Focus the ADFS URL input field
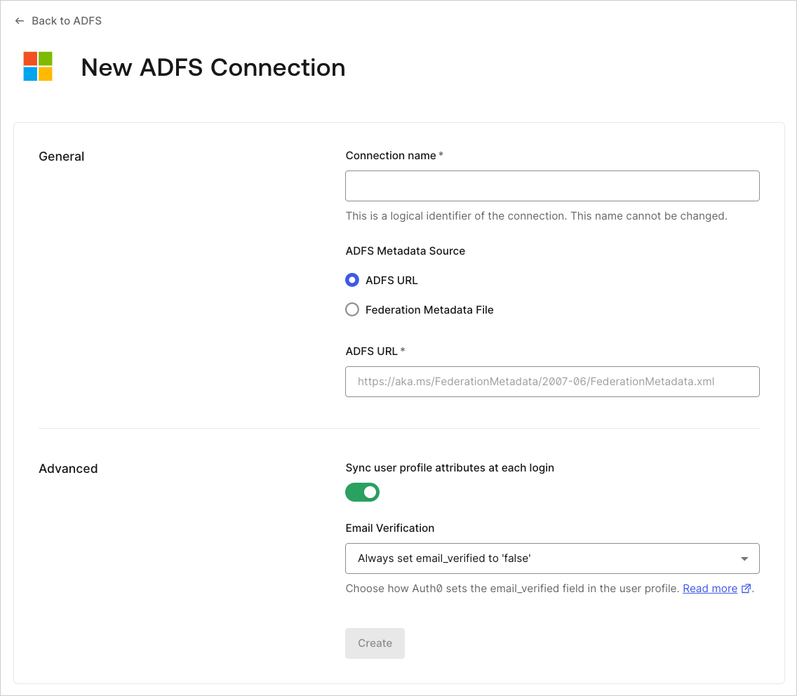Image resolution: width=797 pixels, height=696 pixels. coord(552,381)
